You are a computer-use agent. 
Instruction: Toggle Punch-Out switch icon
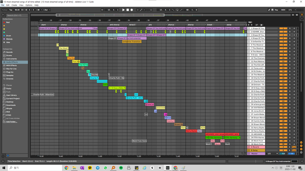181,10
